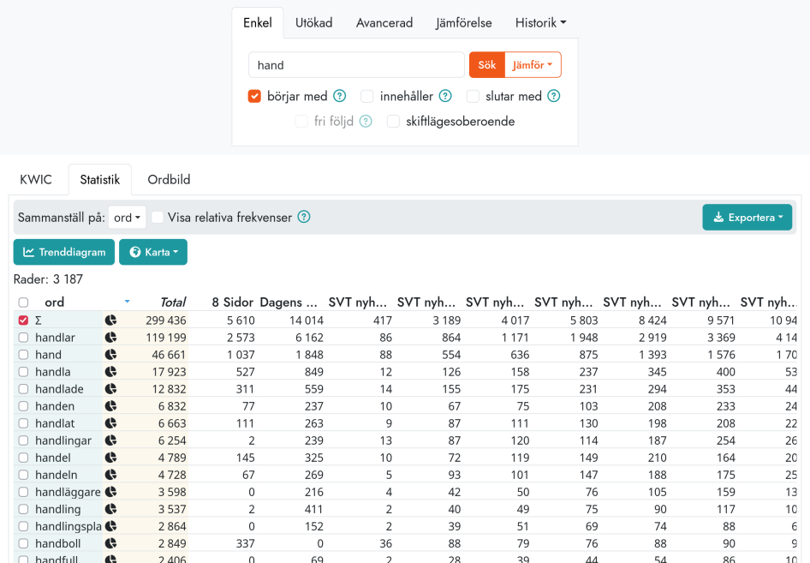The image size is (810, 563).
Task: Uncheck the 'börjar med' checkbox
Action: (x=254, y=96)
